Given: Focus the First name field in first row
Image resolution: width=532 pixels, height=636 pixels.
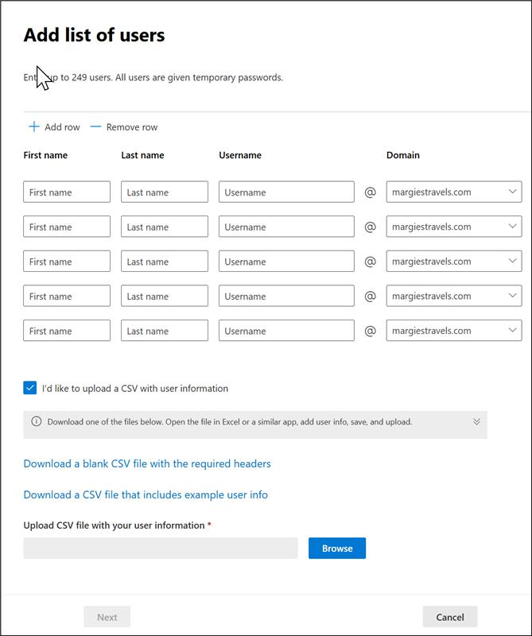Looking at the screenshot, I should coord(67,192).
